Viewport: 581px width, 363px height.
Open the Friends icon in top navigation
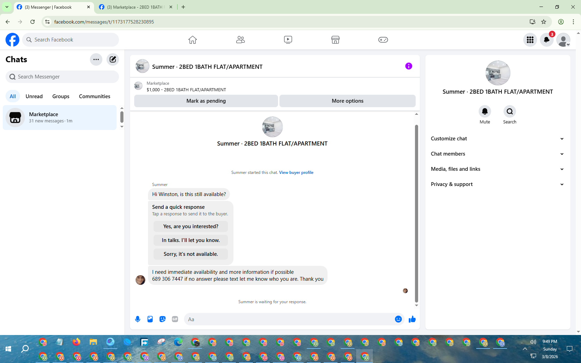[240, 40]
